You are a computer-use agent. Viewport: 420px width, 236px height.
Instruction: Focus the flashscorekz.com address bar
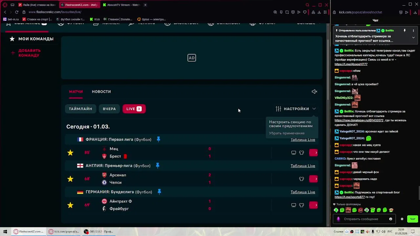[x=55, y=12]
